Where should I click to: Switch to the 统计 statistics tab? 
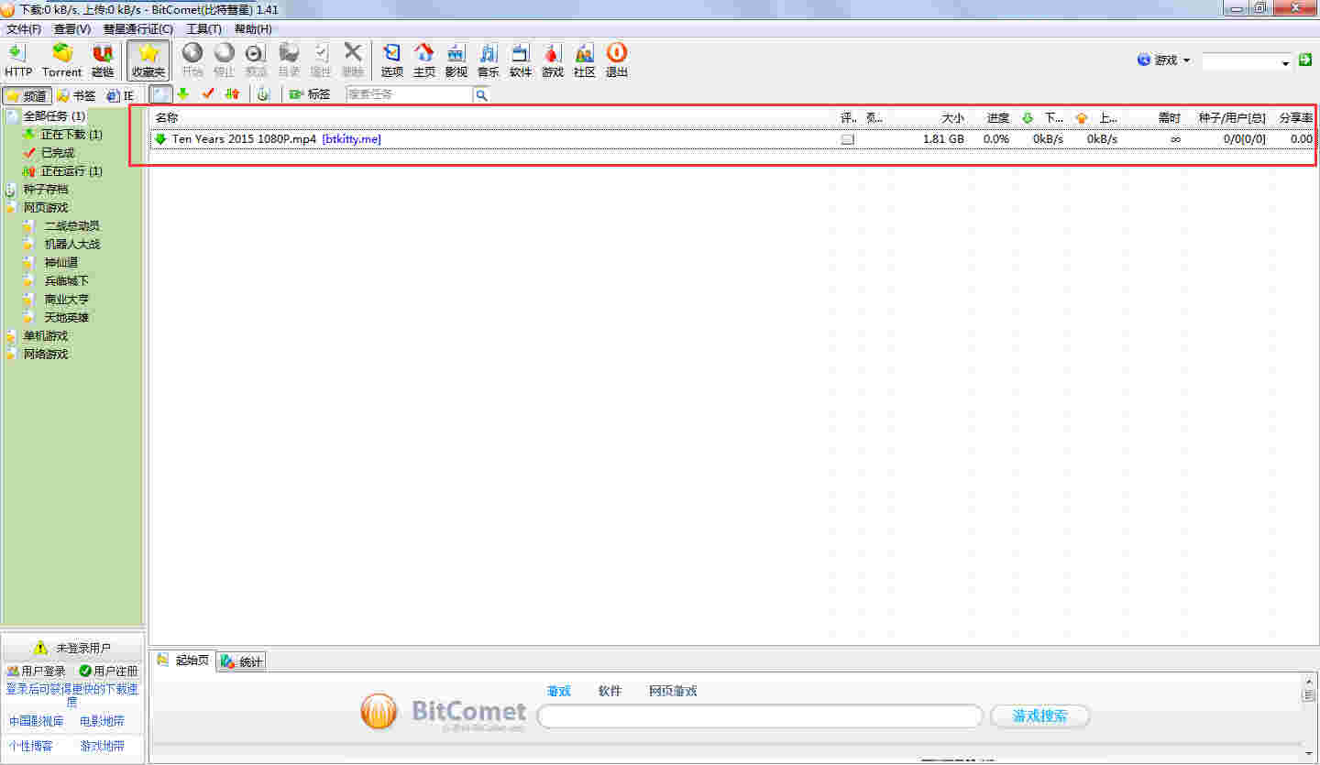(x=242, y=661)
